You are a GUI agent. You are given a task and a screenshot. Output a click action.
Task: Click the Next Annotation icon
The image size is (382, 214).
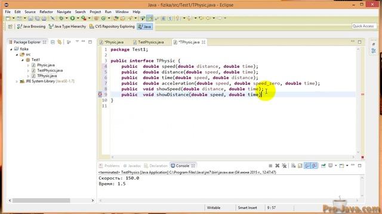pos(178,18)
